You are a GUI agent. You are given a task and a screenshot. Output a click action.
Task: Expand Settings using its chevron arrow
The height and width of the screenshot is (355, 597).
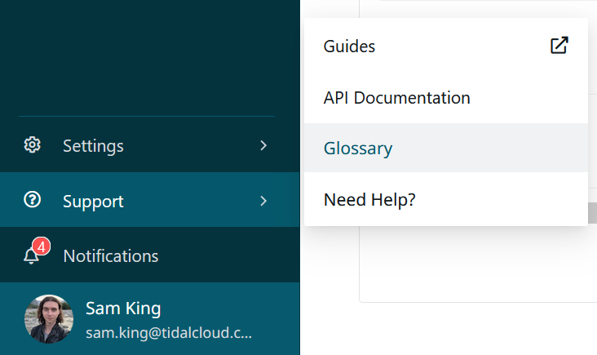(x=263, y=145)
